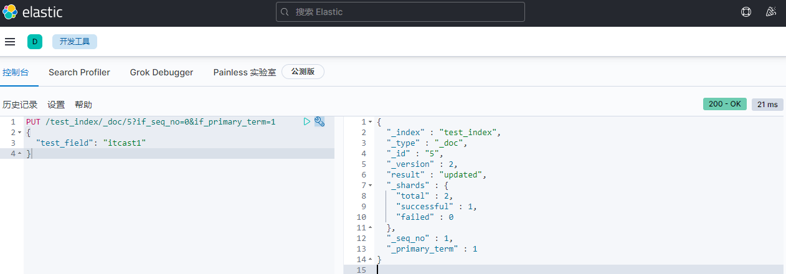
Task: Open 历史记录 history panel
Action: [x=20, y=105]
